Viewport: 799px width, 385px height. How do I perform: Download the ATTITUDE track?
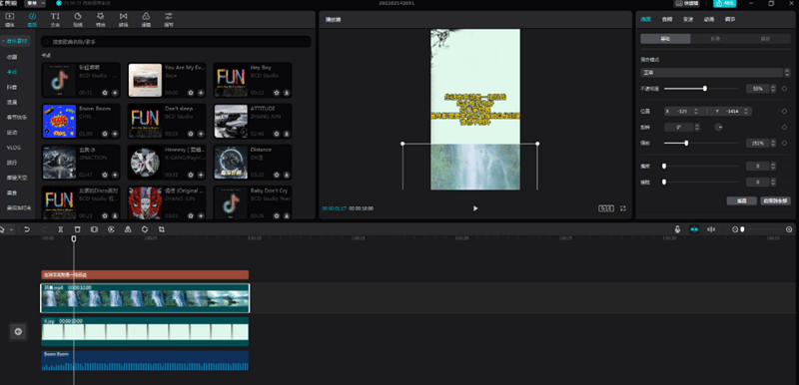click(x=287, y=134)
